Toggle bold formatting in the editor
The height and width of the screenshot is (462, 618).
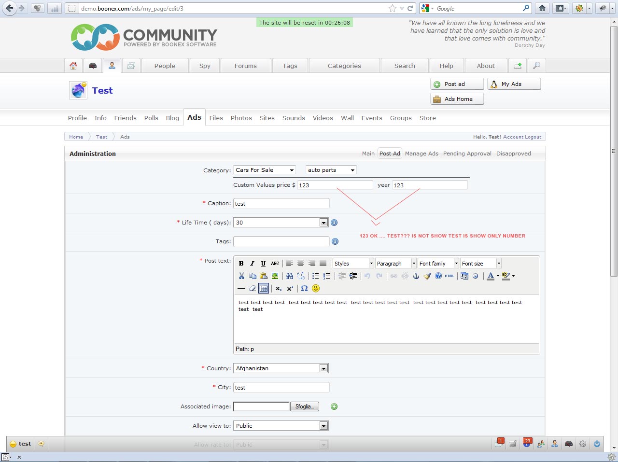(x=241, y=264)
